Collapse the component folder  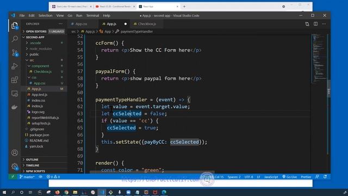[40, 66]
